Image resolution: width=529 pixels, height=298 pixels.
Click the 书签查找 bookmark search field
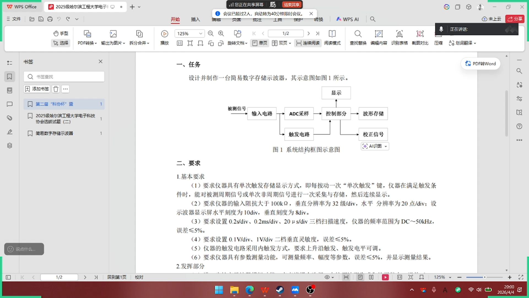[x=64, y=77]
